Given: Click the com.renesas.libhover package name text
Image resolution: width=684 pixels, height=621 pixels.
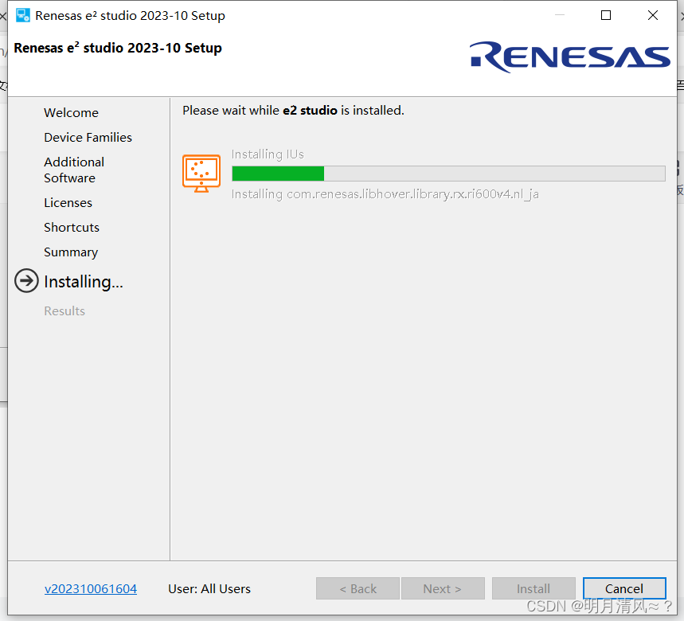Looking at the screenshot, I should 412,194.
